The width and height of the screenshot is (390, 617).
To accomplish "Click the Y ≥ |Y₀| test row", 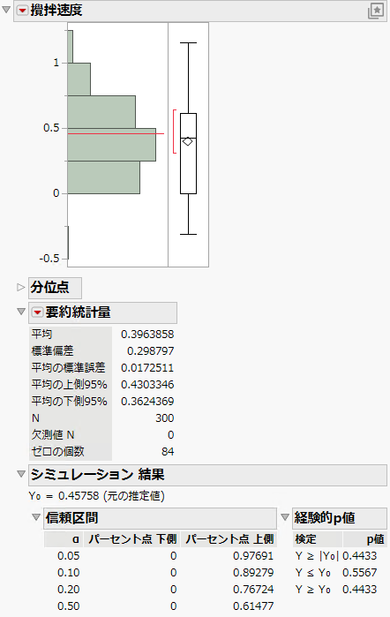I will coord(336,555).
